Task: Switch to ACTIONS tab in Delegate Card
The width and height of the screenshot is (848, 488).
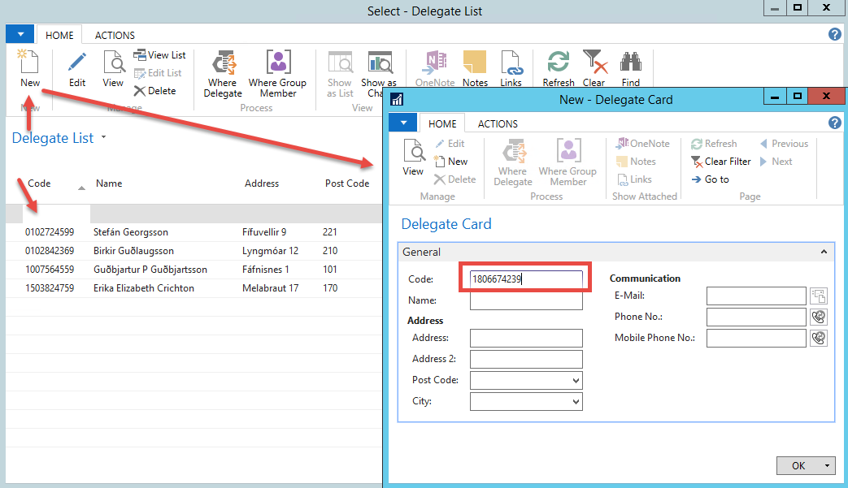Action: point(498,123)
